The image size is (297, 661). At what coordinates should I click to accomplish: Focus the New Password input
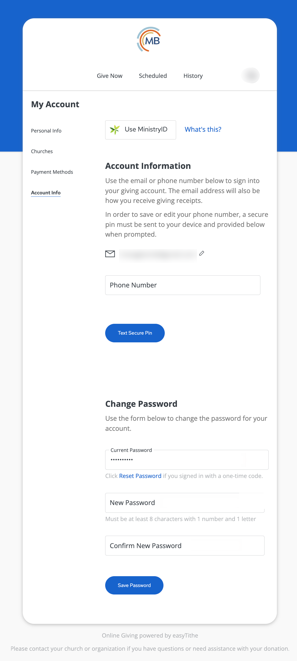click(x=185, y=503)
